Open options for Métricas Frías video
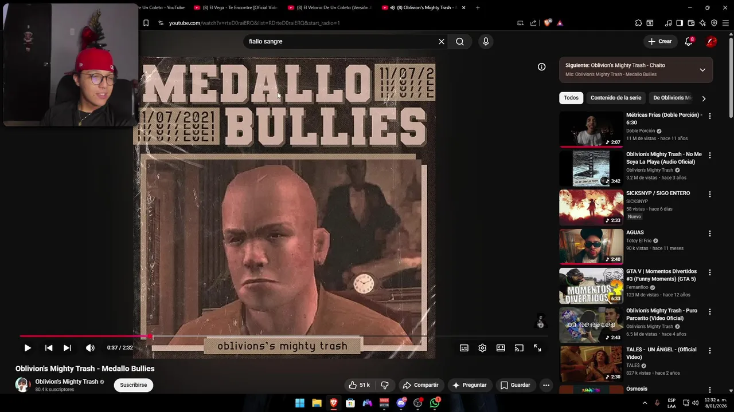The width and height of the screenshot is (734, 412). [710, 116]
